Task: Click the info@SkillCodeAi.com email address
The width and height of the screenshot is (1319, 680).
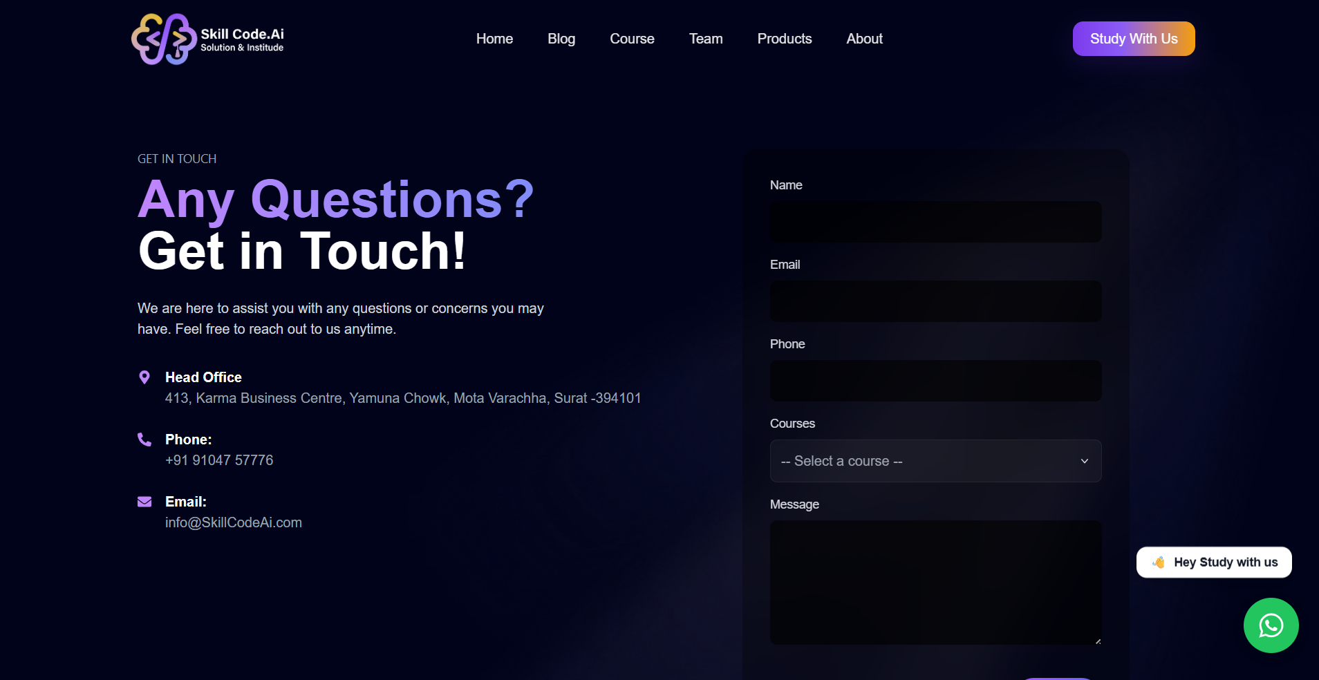Action: pos(234,522)
